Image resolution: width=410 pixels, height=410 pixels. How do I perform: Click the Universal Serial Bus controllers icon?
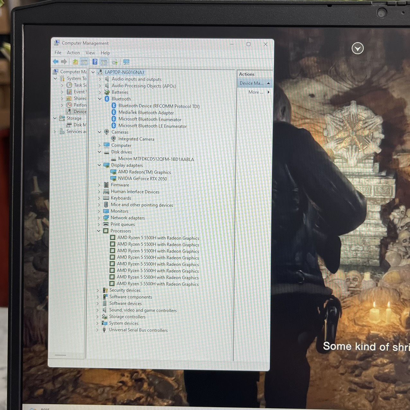(x=104, y=330)
